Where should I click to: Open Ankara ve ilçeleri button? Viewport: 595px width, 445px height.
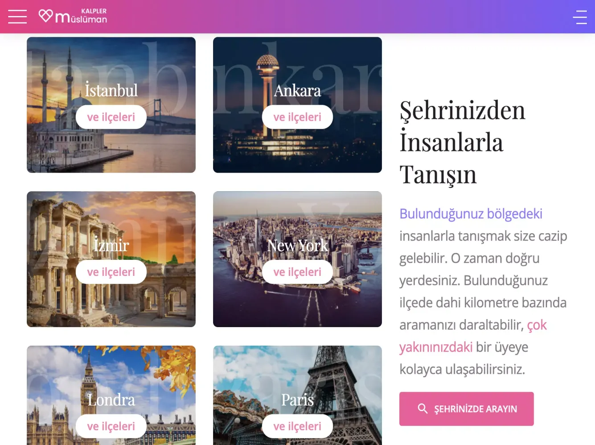(x=297, y=117)
